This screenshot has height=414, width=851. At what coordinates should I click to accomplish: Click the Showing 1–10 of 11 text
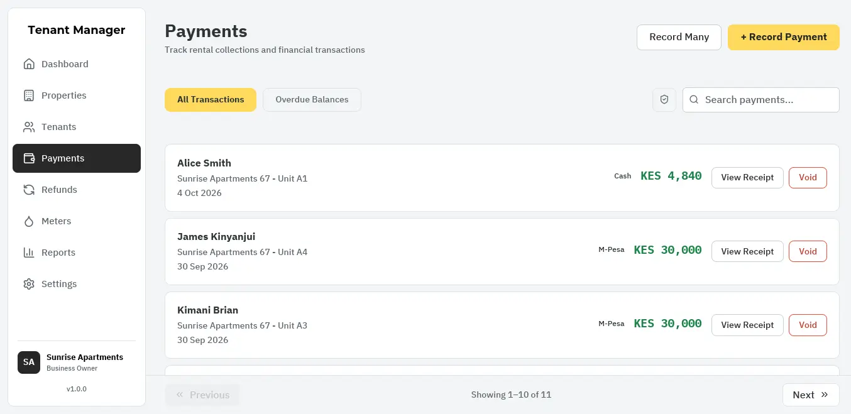[511, 395]
